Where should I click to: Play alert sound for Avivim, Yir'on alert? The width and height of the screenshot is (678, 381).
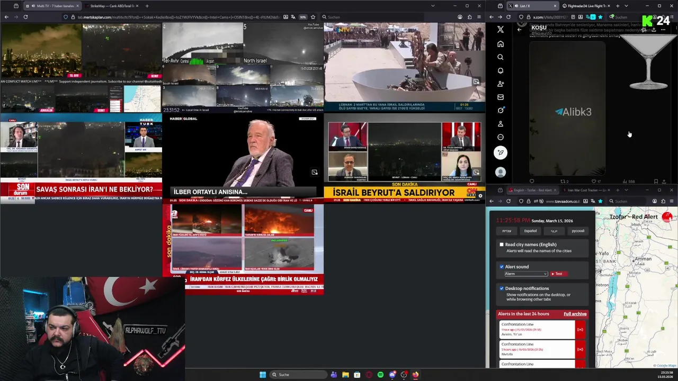pos(580,330)
